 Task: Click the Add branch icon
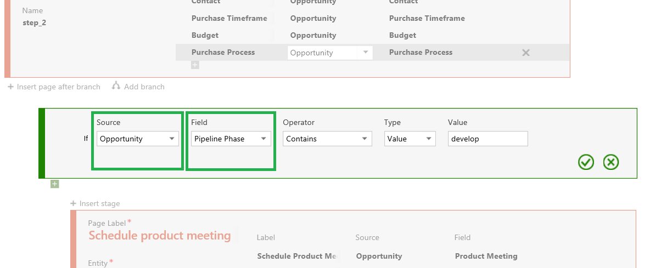click(x=116, y=86)
